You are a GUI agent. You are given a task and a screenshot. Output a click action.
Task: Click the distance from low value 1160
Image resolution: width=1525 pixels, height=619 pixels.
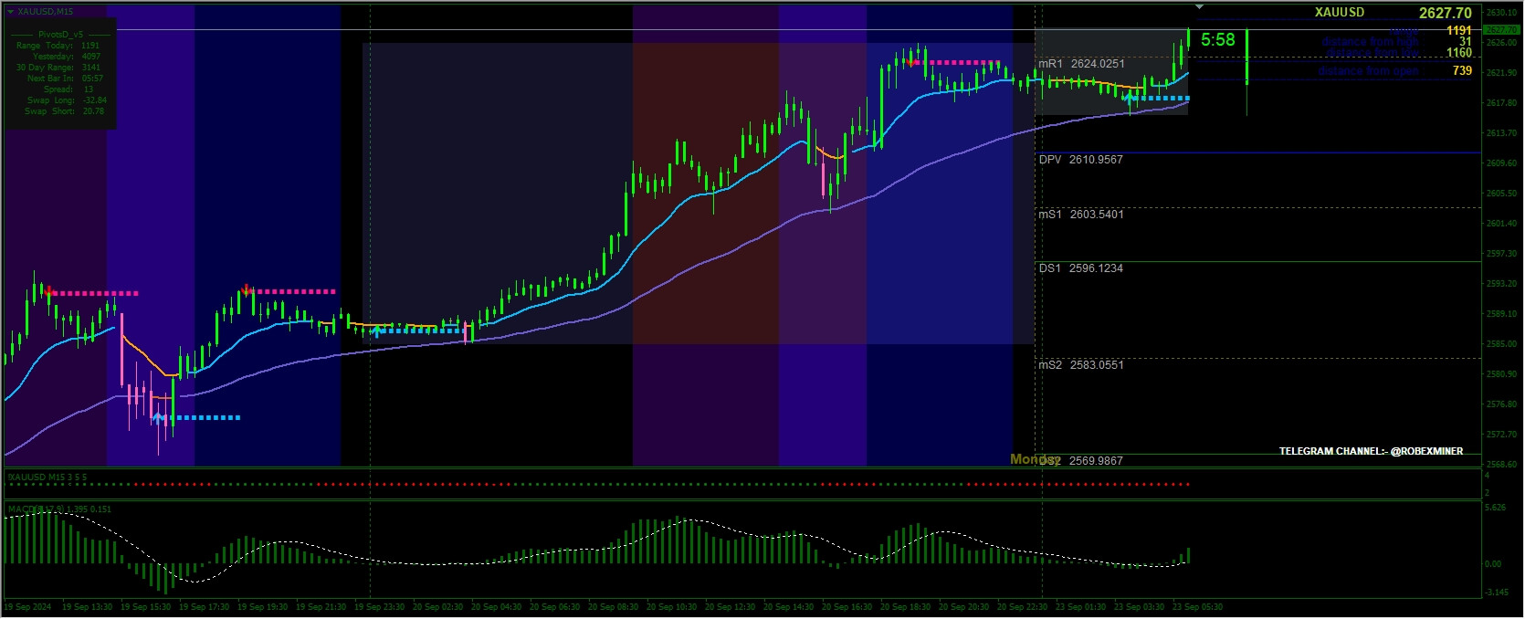click(1459, 52)
